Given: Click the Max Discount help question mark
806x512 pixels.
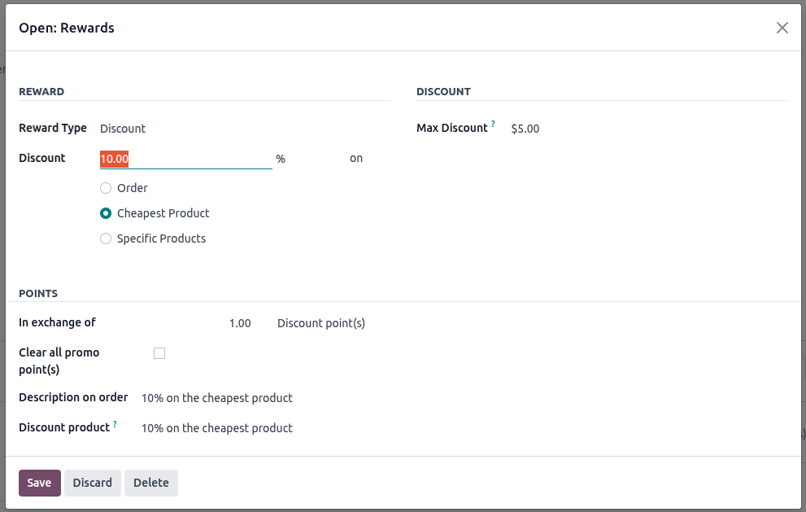Looking at the screenshot, I should tap(493, 125).
